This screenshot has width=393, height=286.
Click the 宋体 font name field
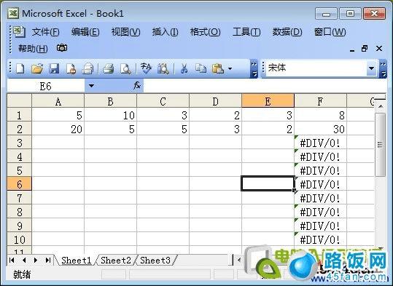(x=316, y=68)
